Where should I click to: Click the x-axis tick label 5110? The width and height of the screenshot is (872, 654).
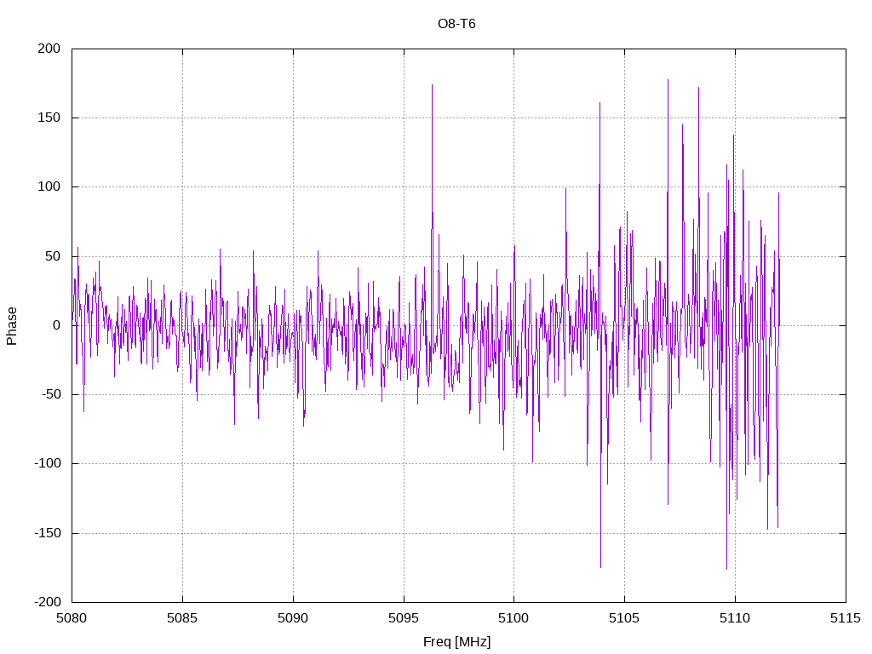[735, 618]
